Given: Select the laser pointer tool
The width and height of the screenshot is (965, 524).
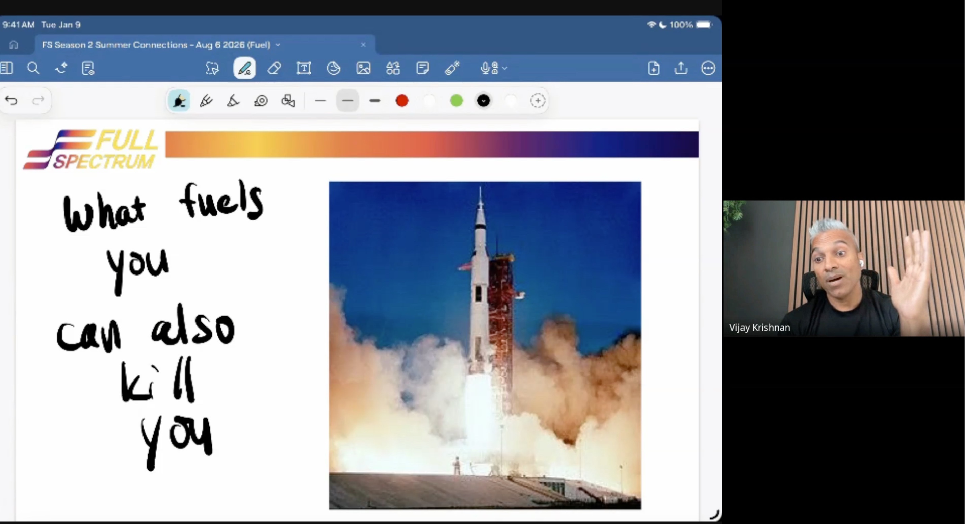Looking at the screenshot, I should (x=452, y=68).
